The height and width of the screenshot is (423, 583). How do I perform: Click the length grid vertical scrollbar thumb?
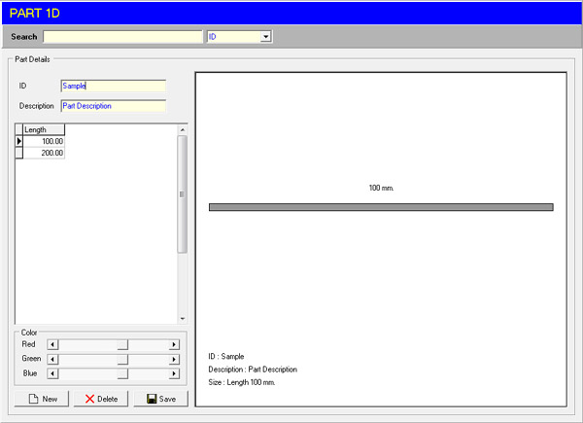click(x=183, y=194)
